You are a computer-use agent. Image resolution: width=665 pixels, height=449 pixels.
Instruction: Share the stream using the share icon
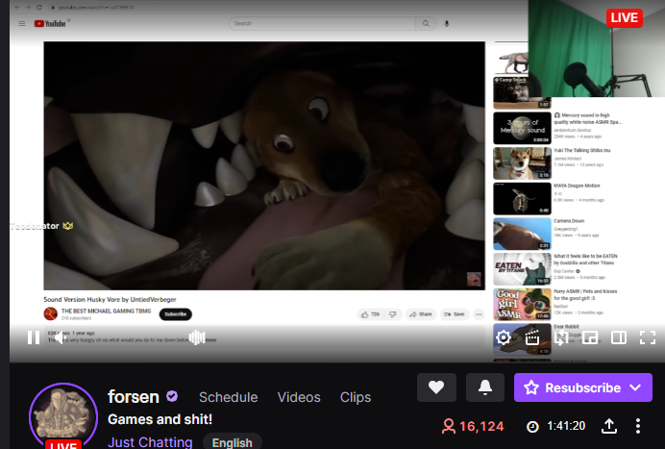click(609, 426)
